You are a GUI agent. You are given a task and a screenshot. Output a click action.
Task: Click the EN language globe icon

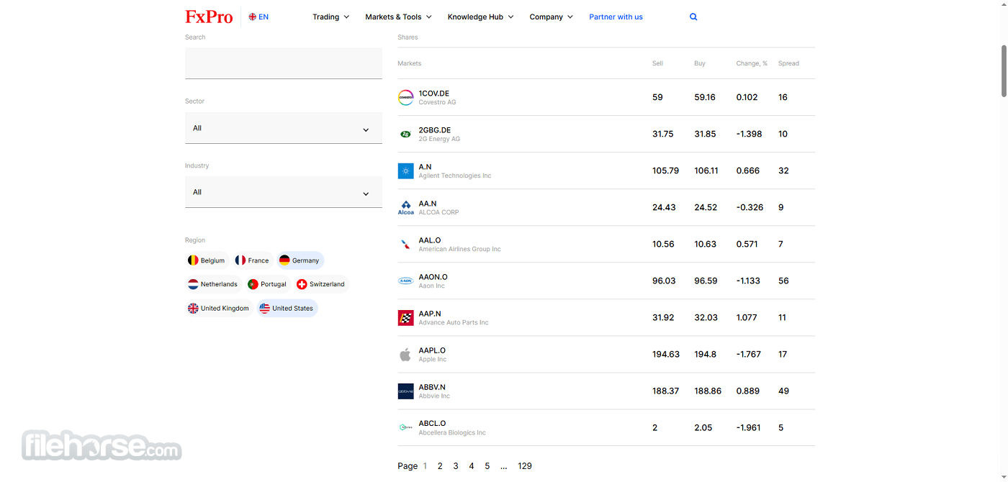(252, 17)
